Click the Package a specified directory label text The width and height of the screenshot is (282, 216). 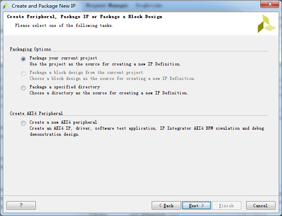(x=65, y=87)
